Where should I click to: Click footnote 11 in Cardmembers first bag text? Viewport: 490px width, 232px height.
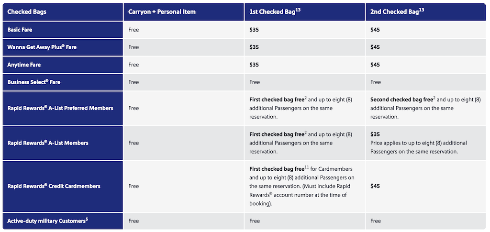click(307, 167)
